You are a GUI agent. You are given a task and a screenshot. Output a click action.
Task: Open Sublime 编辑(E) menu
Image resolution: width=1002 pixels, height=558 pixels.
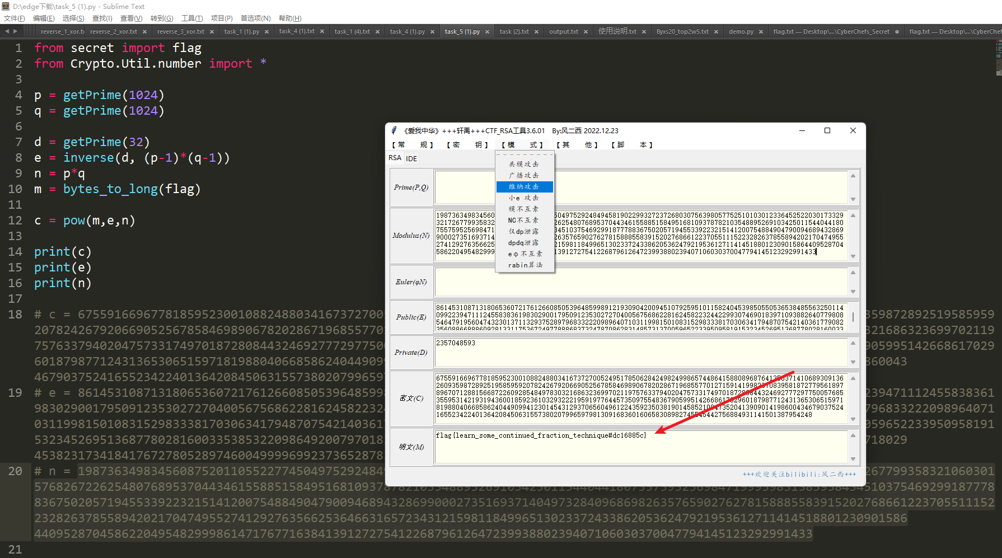pos(44,18)
